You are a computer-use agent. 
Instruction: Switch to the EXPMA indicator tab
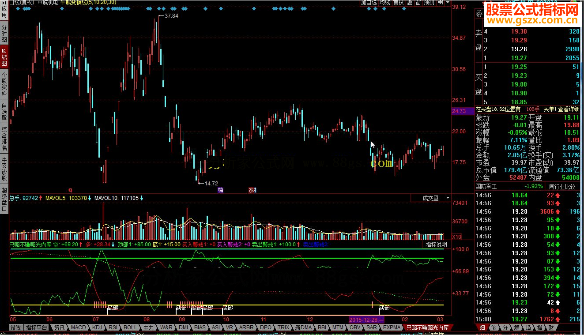click(x=392, y=327)
